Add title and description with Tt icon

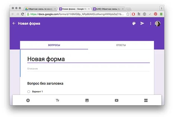tap(58, 100)
